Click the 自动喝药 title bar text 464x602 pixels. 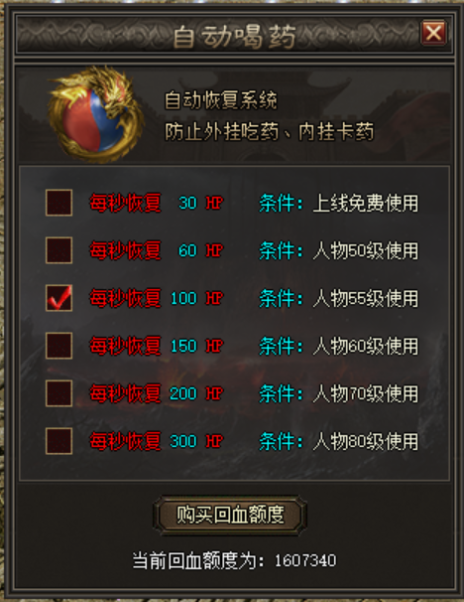click(x=235, y=37)
